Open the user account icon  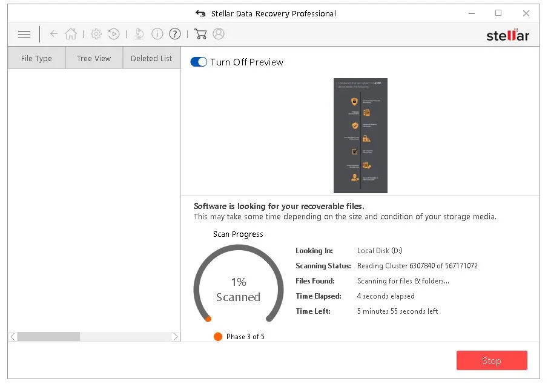tap(219, 34)
